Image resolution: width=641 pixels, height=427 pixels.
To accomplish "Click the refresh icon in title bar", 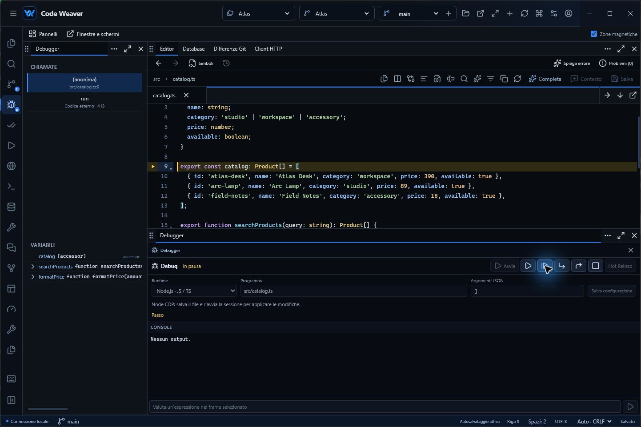I will [525, 14].
